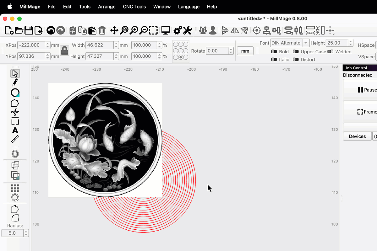Enable the Bold toggle
This screenshot has width=377, height=251.
pyautogui.click(x=274, y=52)
